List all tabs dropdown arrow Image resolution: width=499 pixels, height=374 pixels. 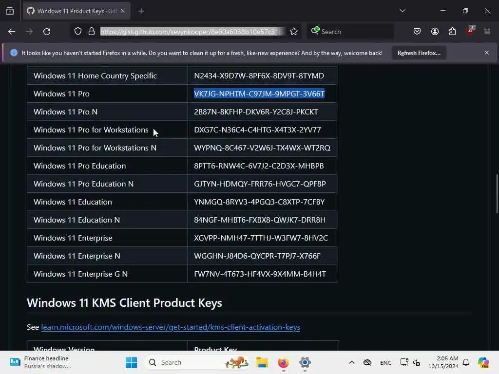click(403, 11)
